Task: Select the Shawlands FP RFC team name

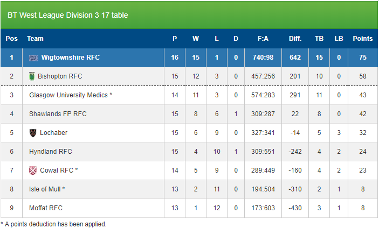Action: (x=58, y=114)
